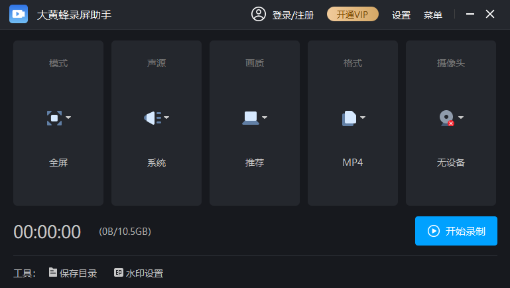Click the 00:00:00 recording timer
Screen dimensions: 510x288
coord(47,232)
